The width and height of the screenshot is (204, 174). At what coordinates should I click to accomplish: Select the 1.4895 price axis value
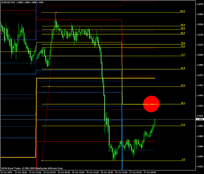200,126
